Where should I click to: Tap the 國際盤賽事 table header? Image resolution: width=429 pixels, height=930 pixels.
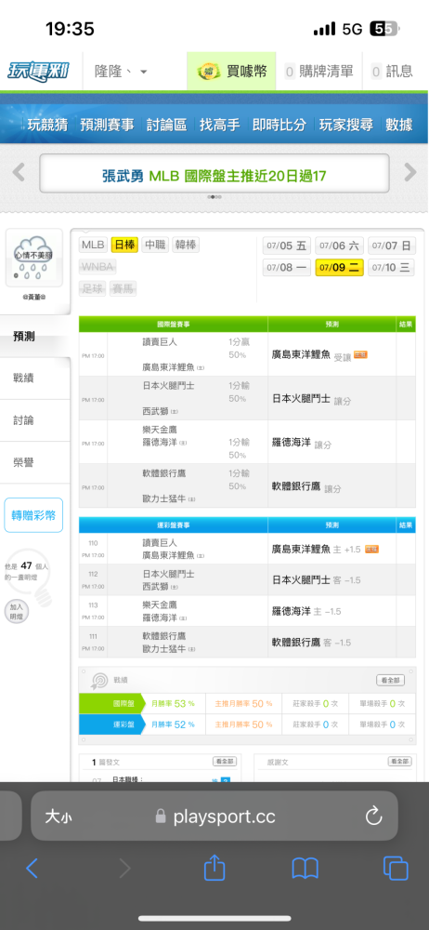click(173, 325)
